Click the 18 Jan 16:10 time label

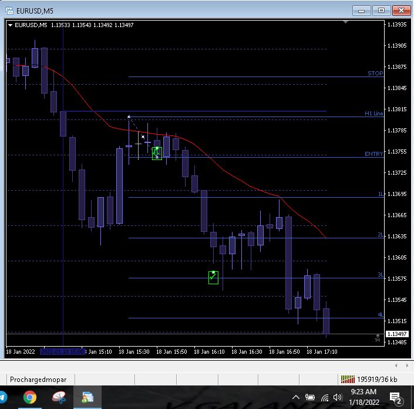coord(209,351)
